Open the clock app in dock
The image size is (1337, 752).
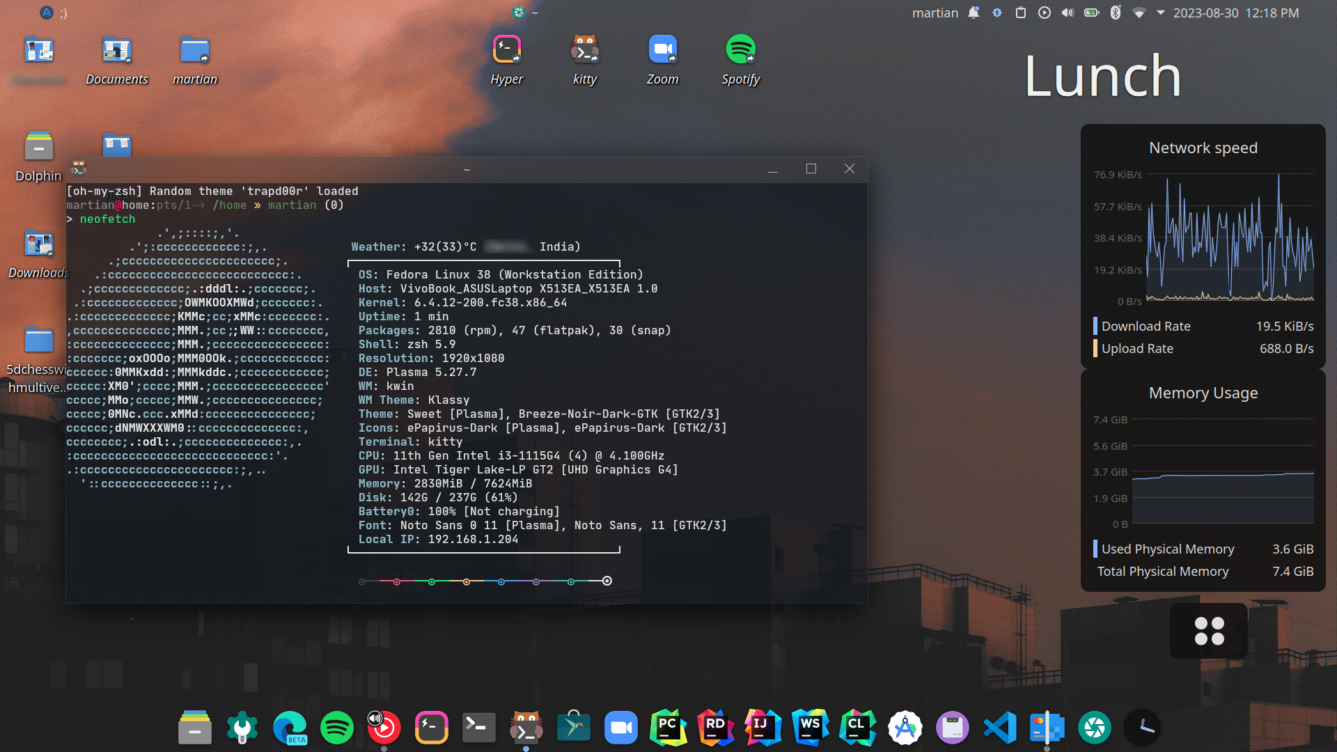1142,728
